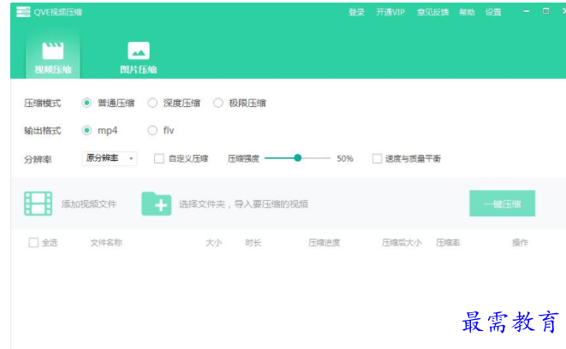Click the QVE app logo icon
Screen dimensions: 566x349
[x=23, y=12]
